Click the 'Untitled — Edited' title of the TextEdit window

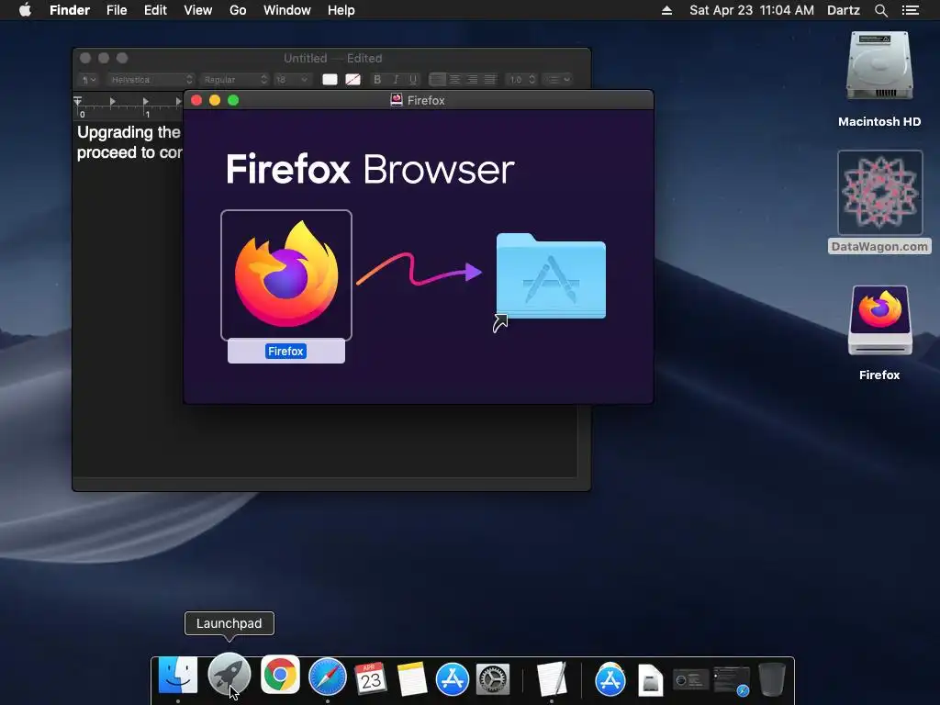[332, 58]
